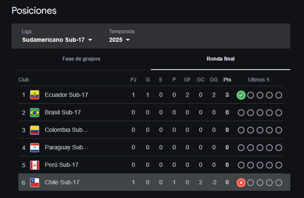Viewport: 304px width, 198px height.
Task: Click the arrow next to Sudamericano Sub-17
Action: pyautogui.click(x=90, y=40)
